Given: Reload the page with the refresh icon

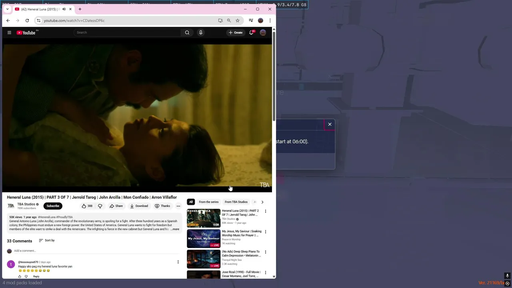Looking at the screenshot, I should pyautogui.click(x=27, y=20).
